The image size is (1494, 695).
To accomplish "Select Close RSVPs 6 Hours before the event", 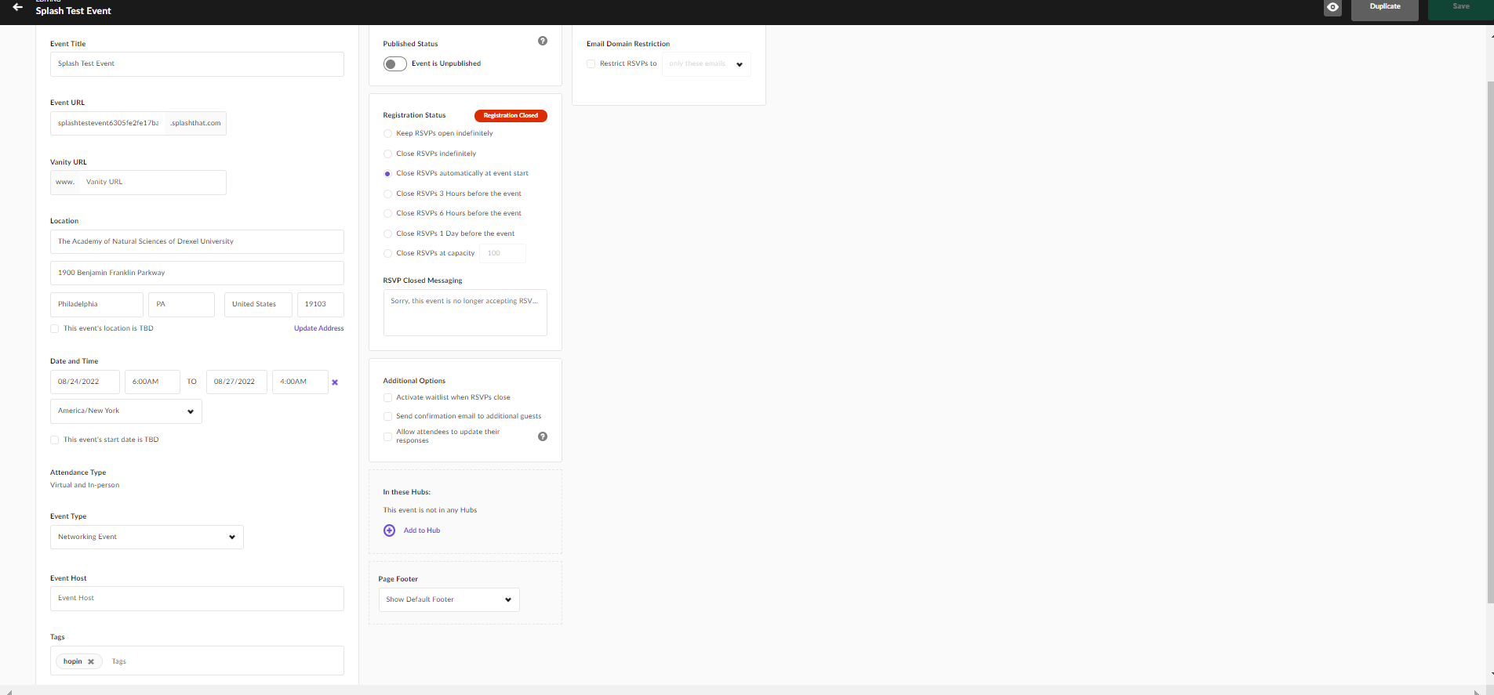I will [387, 213].
